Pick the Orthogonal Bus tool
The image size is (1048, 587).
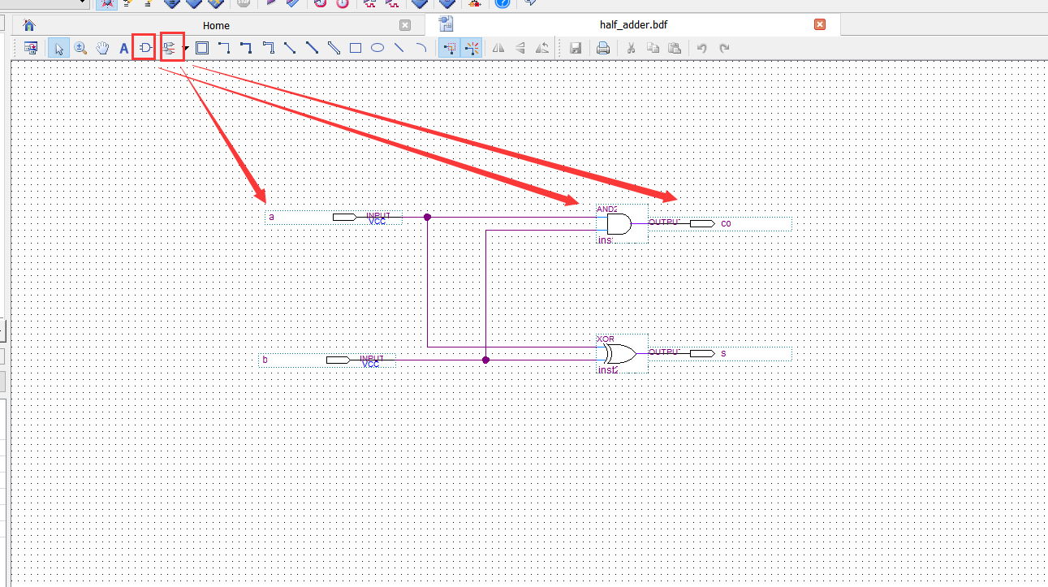click(x=246, y=48)
